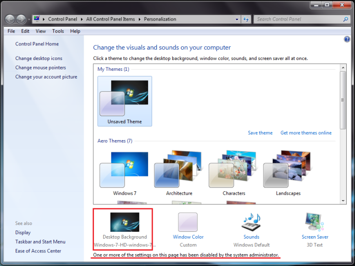355x266 pixels.
Task: Open Taskbar and Start Menu link
Action: 40,242
